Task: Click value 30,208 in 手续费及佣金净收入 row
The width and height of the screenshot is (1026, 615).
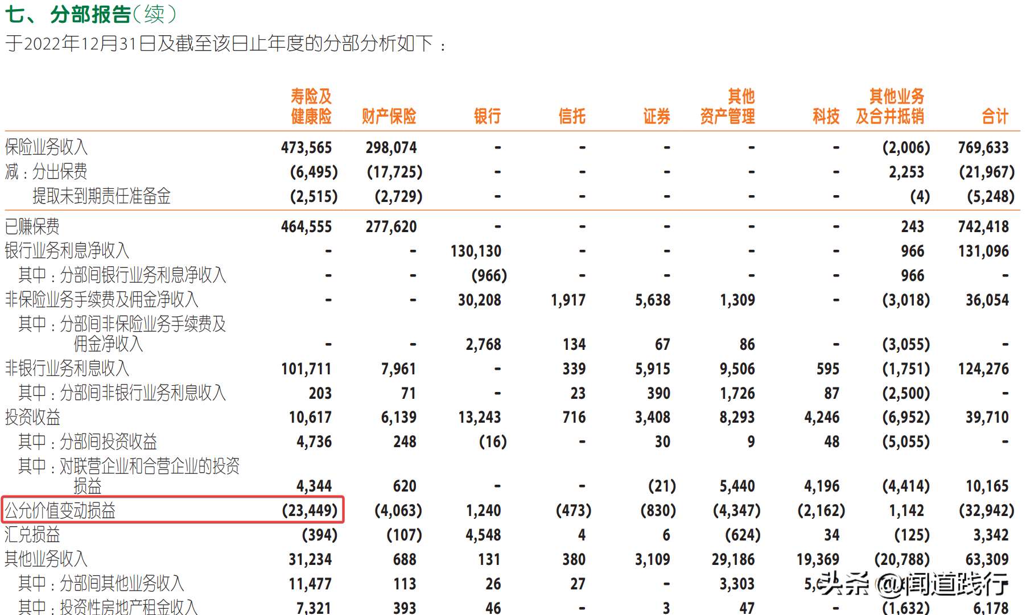Action: point(480,300)
